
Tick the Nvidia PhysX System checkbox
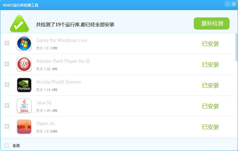click(x=7, y=85)
